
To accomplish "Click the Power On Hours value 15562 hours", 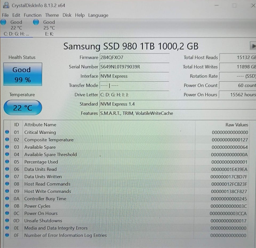I will tap(238, 95).
